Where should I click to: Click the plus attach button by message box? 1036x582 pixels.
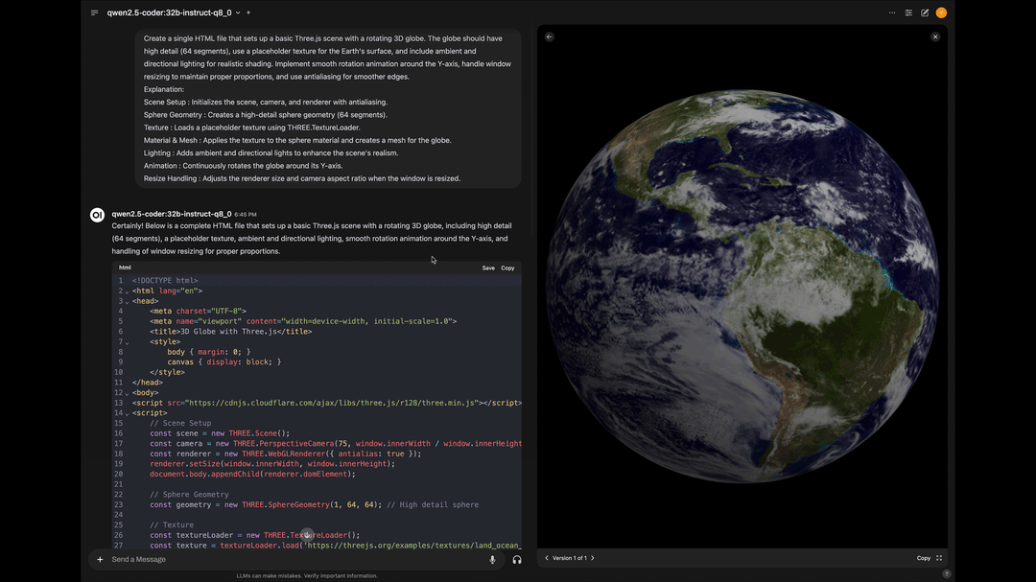point(100,560)
